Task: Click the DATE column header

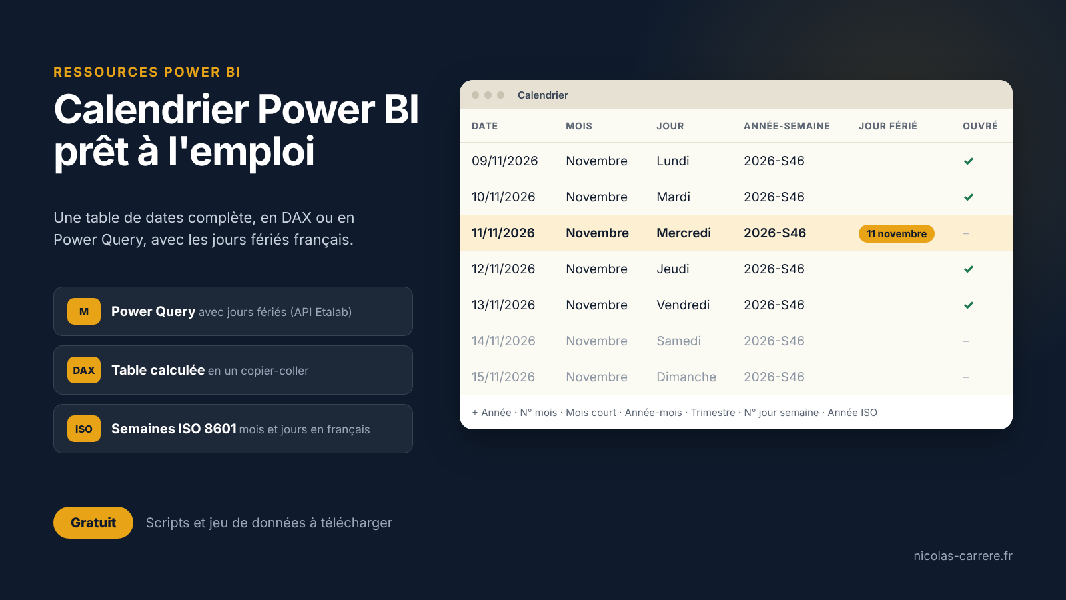Action: [x=485, y=126]
